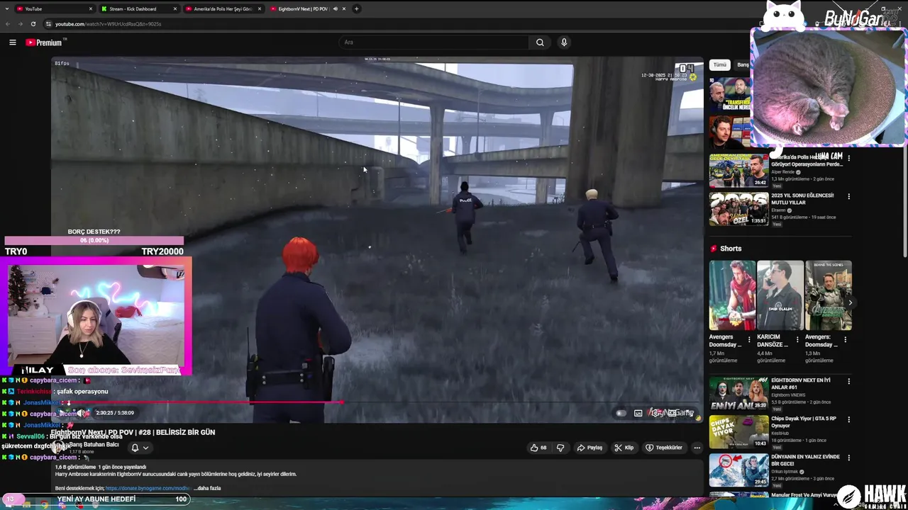This screenshot has height=510, width=908.
Task: Select the 'Tümü' filter chip
Action: (x=720, y=65)
